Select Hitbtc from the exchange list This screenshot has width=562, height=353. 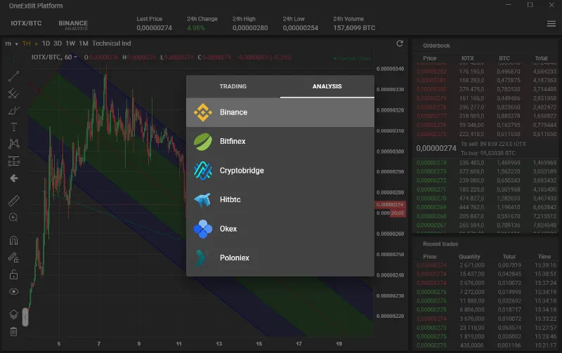coord(280,200)
